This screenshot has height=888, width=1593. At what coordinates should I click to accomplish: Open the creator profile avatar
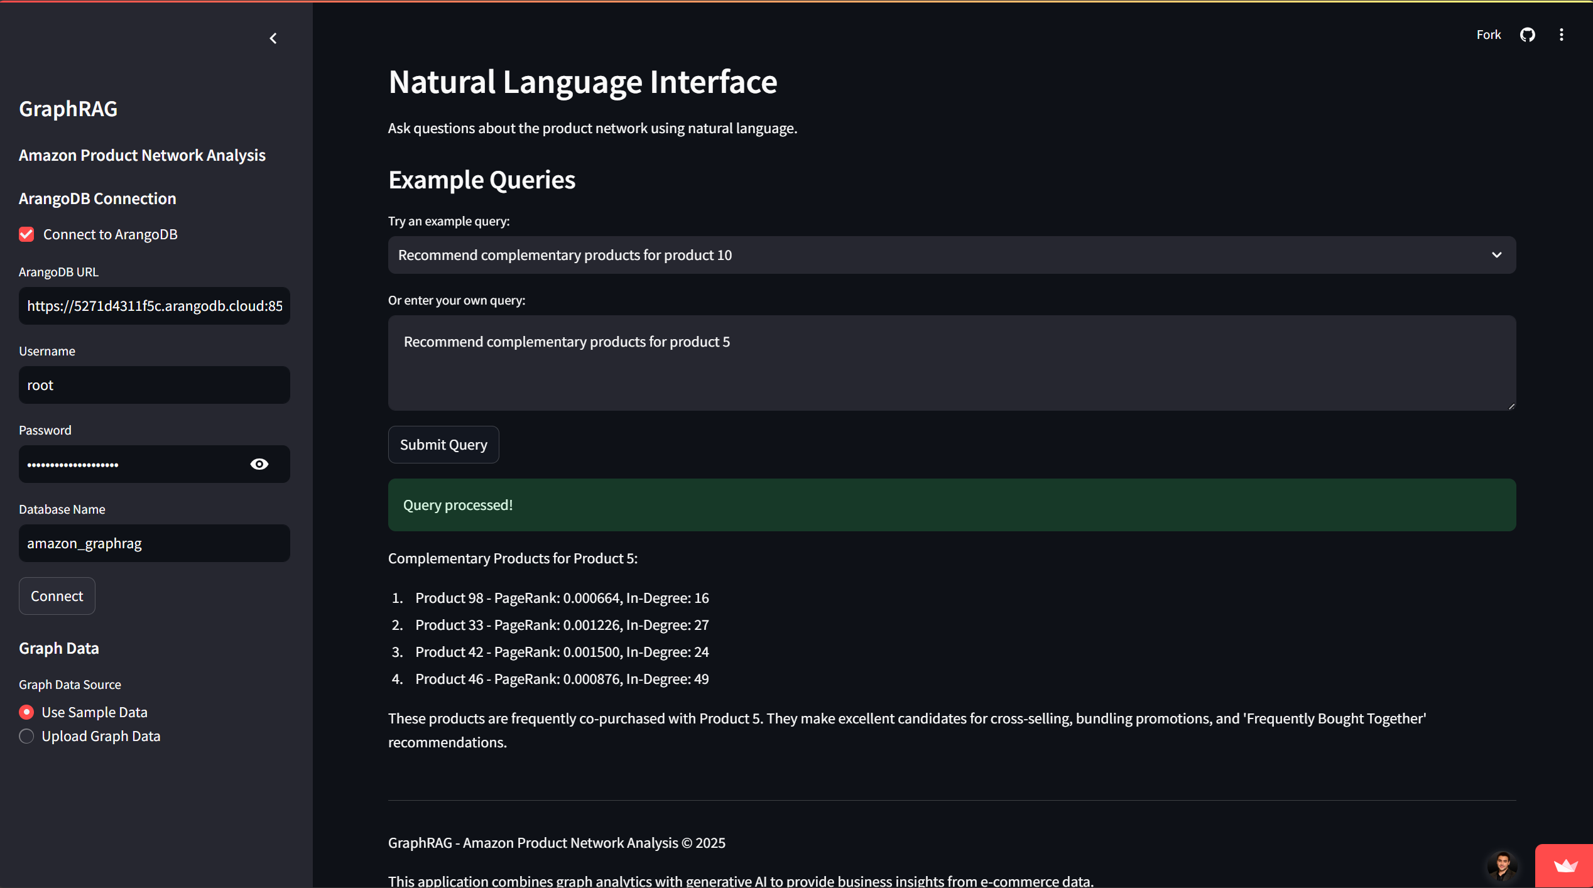pos(1502,866)
